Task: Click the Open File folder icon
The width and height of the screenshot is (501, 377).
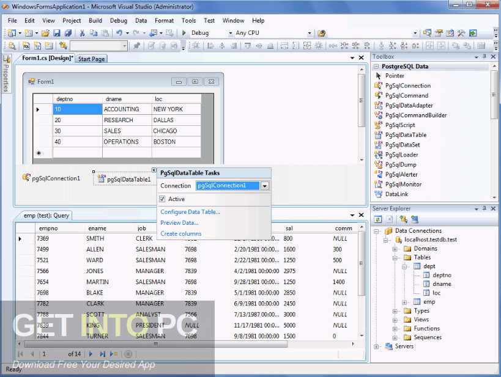Action: coord(45,33)
